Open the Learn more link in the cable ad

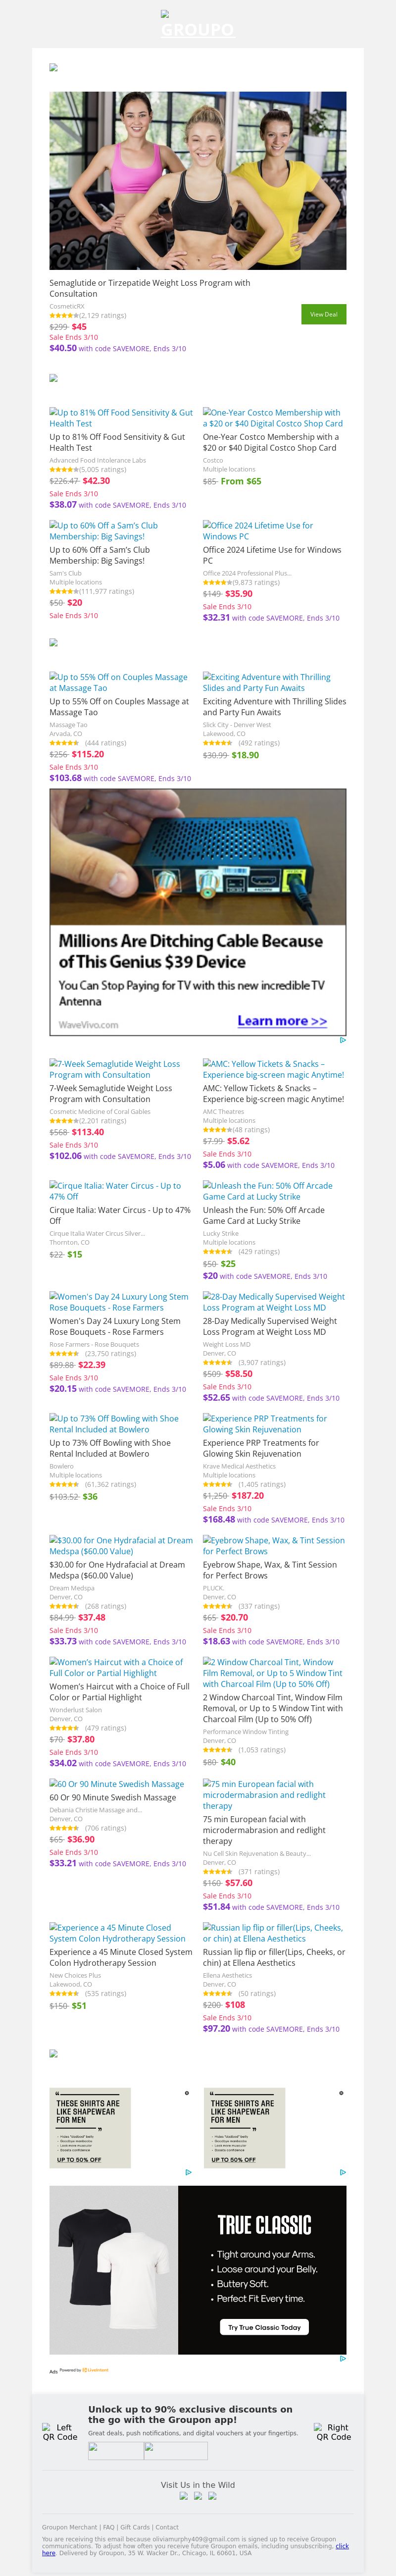click(282, 1021)
